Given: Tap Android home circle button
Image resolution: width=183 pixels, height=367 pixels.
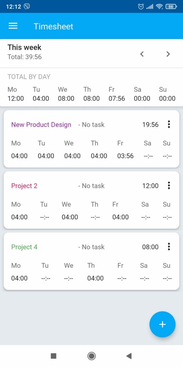Looking at the screenshot, I should pos(91,356).
